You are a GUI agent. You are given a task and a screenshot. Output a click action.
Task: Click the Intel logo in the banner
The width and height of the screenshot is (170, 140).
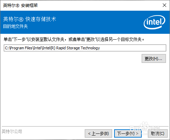[154, 22]
